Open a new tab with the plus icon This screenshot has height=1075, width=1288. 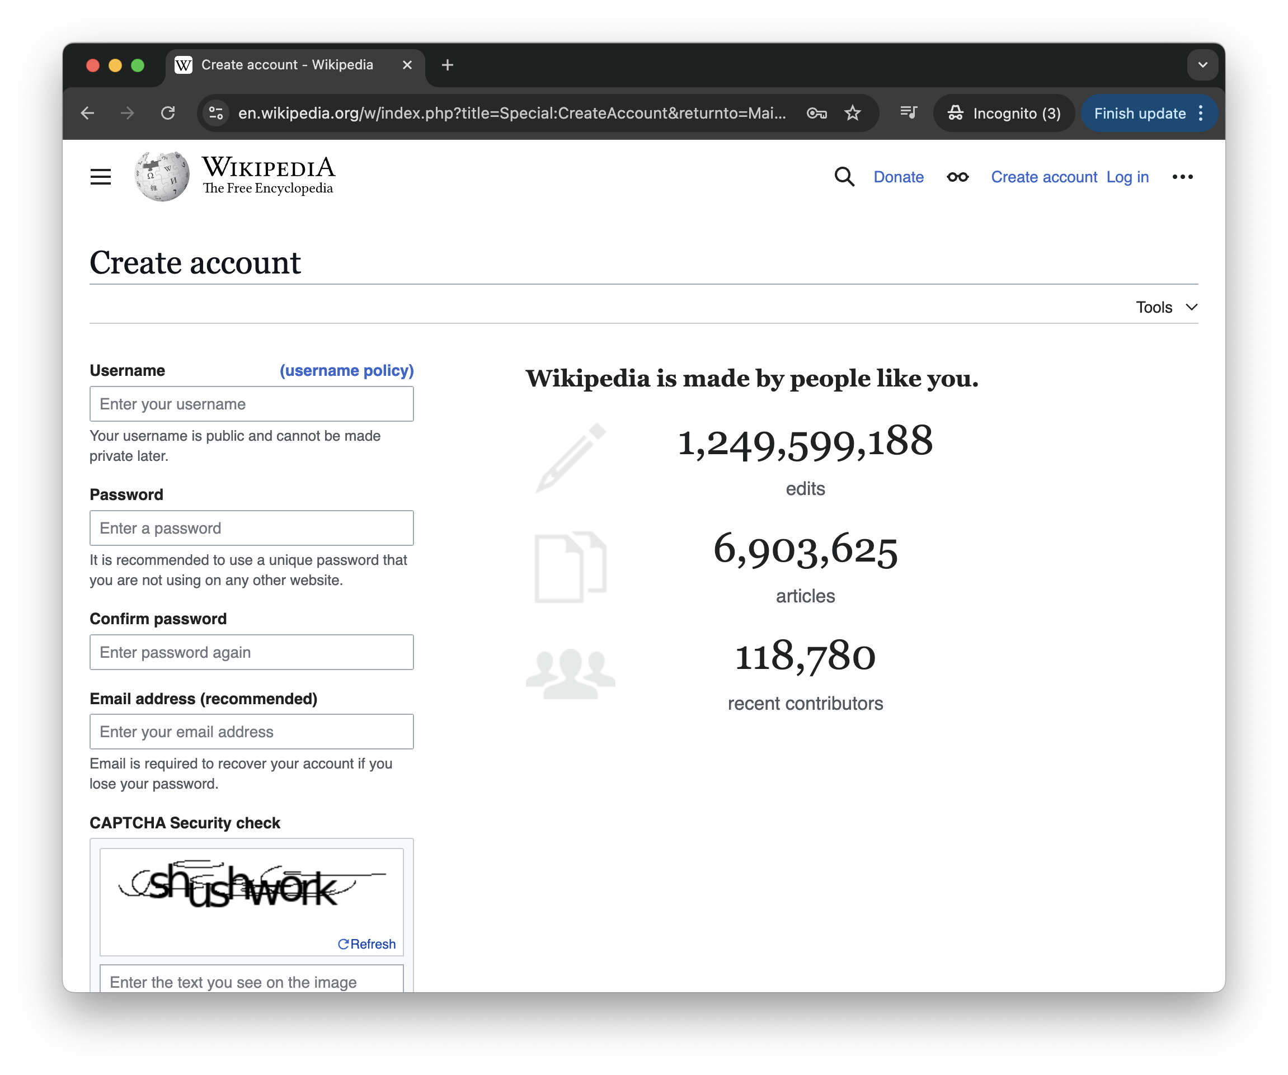point(448,65)
